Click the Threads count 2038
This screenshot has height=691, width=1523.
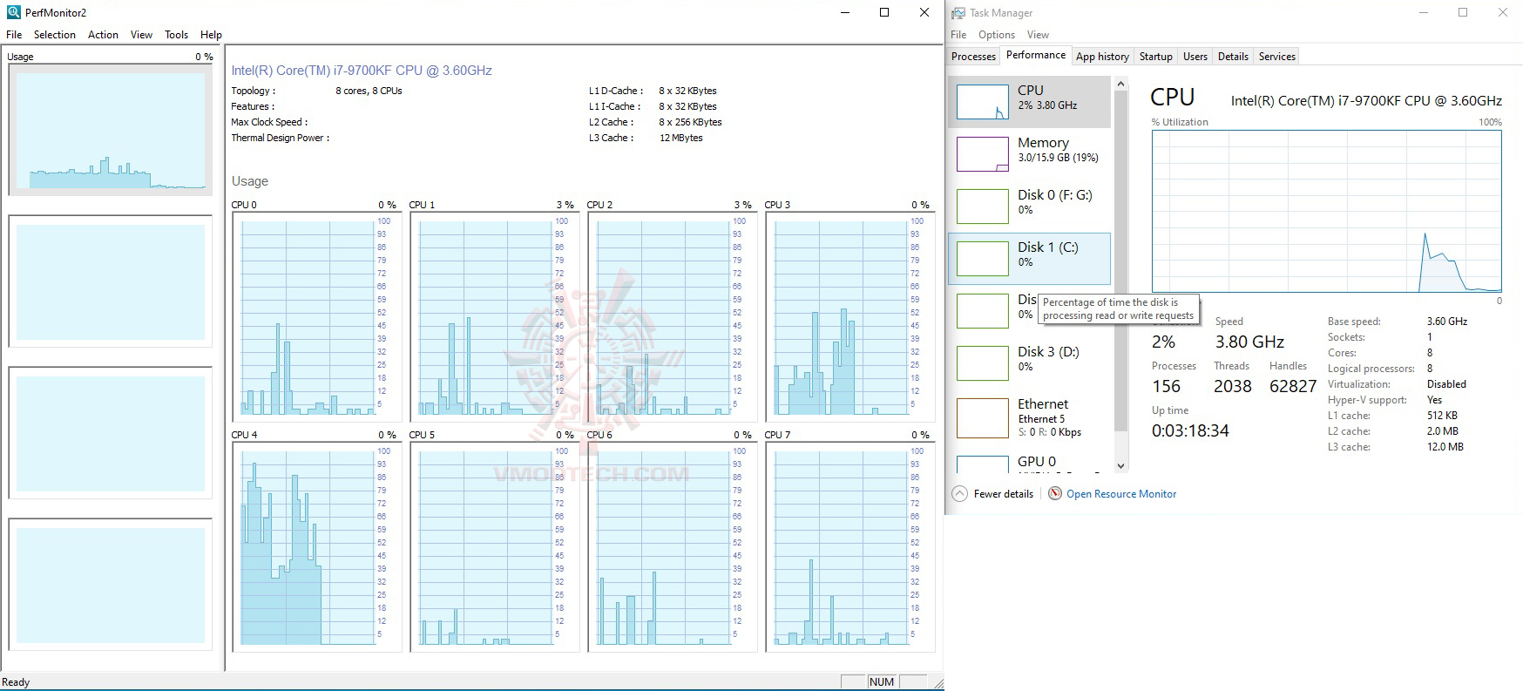pos(1232,386)
